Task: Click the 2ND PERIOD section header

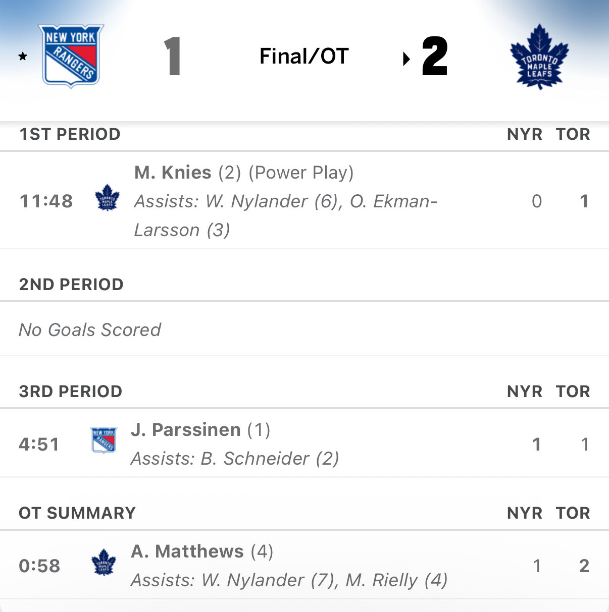Action: (71, 285)
